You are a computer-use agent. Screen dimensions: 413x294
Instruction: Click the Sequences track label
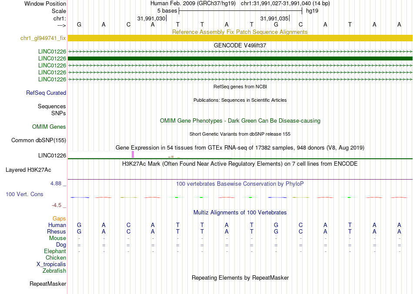pos(52,106)
